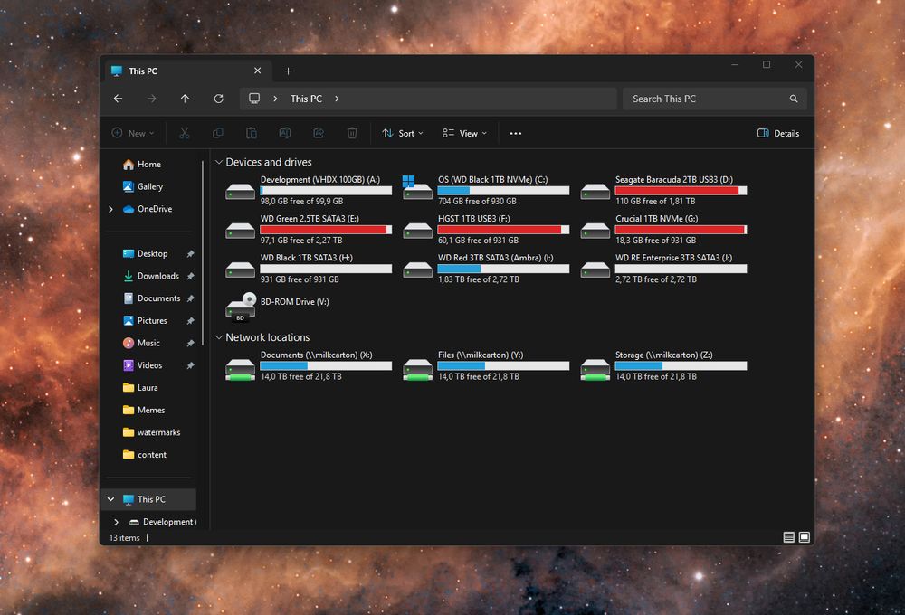Click the chevron after This PC breadcrumb
This screenshot has height=615, width=905.
[337, 99]
